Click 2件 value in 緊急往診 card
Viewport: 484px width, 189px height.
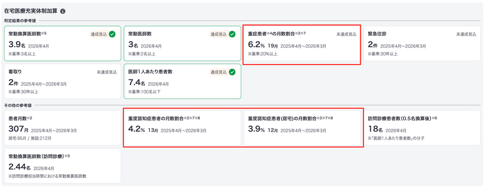[x=372, y=44]
